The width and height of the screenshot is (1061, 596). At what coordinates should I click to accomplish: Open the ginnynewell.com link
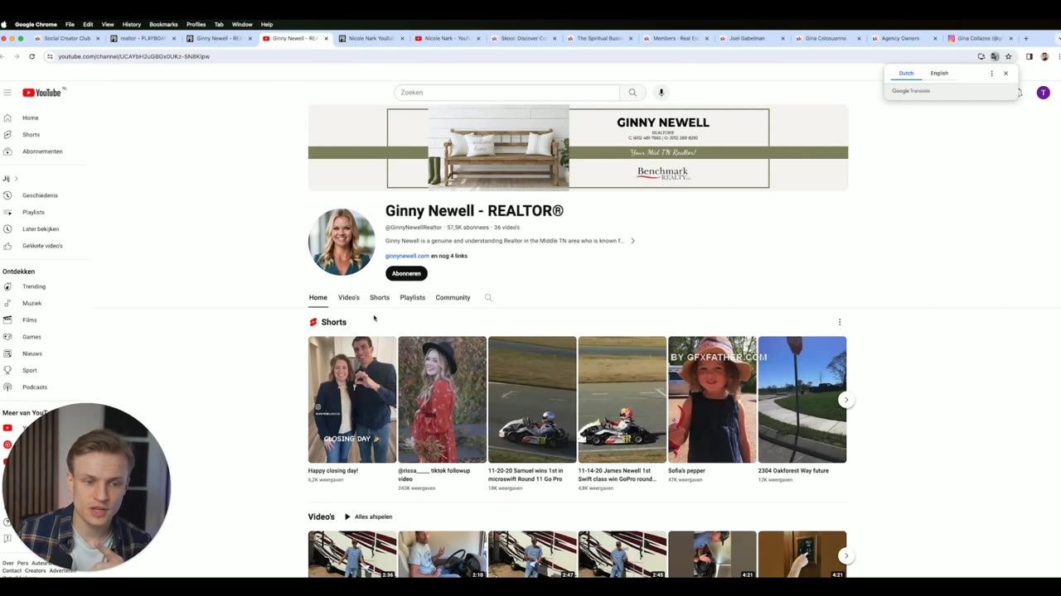pos(407,256)
